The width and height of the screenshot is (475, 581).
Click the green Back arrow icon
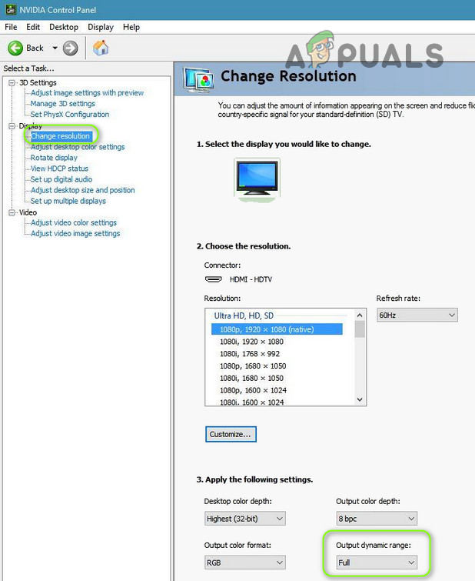pos(15,48)
